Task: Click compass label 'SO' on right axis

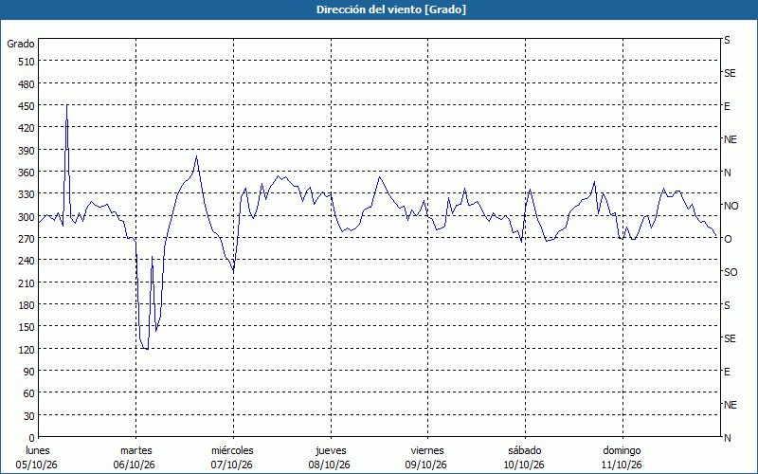Action: [731, 272]
